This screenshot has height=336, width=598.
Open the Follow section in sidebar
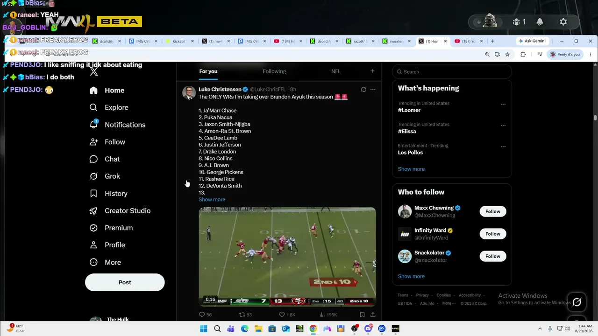[107, 142]
